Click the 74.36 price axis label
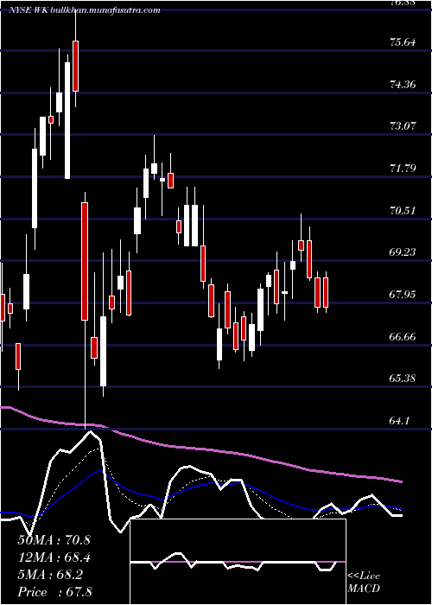 (403, 84)
